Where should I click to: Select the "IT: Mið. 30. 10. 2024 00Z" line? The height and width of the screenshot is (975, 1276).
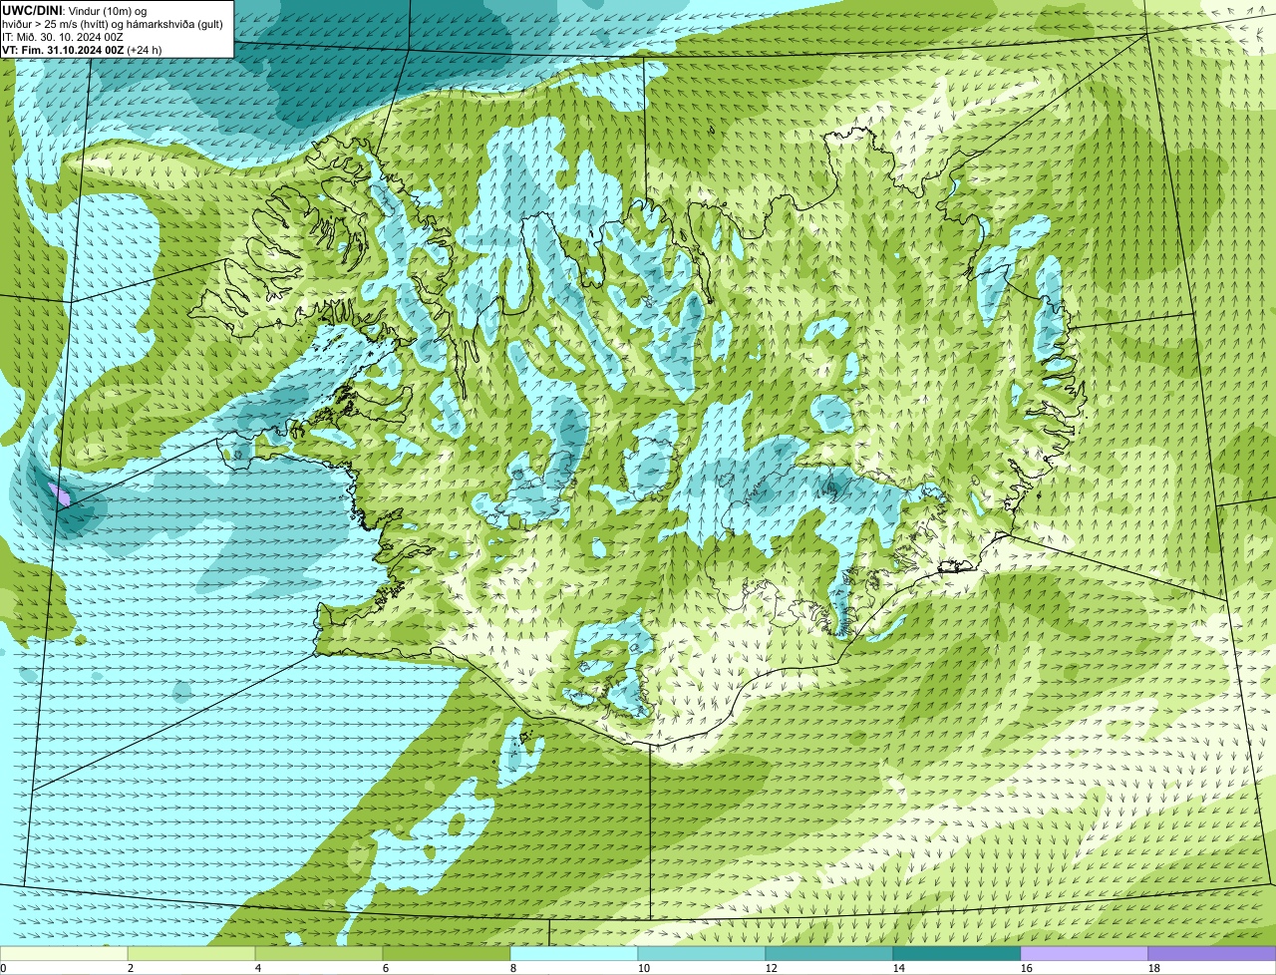63,37
